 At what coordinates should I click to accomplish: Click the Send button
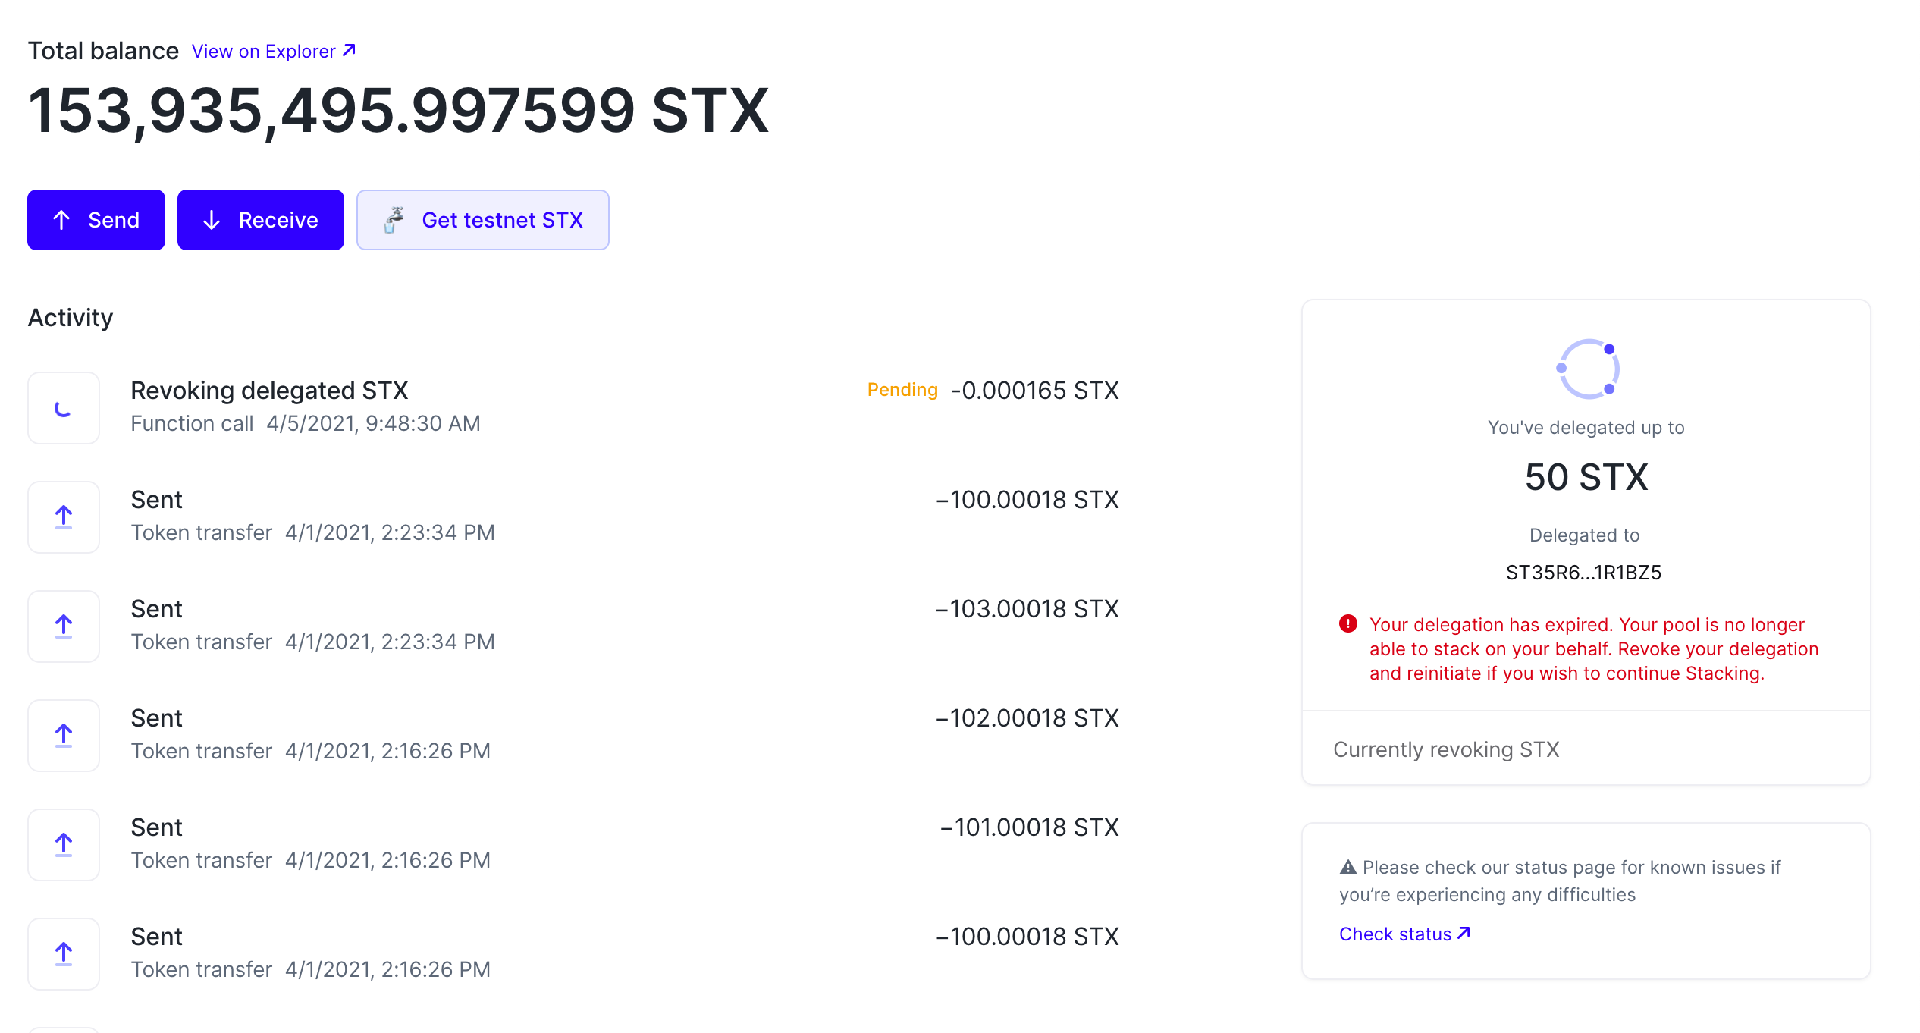pos(96,220)
